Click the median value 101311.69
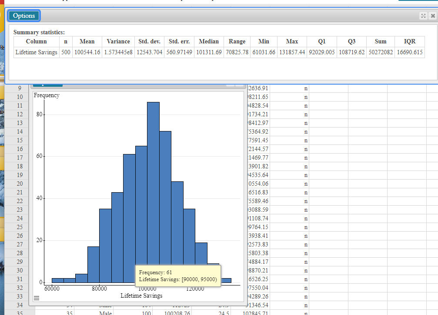Image resolution: width=438 pixels, height=315 pixels. click(x=209, y=52)
